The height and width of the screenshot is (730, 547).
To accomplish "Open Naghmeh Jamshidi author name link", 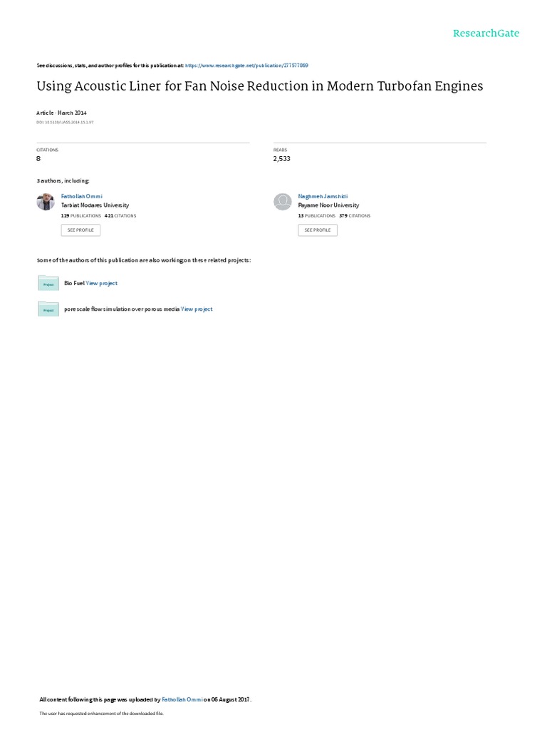I will pos(323,197).
